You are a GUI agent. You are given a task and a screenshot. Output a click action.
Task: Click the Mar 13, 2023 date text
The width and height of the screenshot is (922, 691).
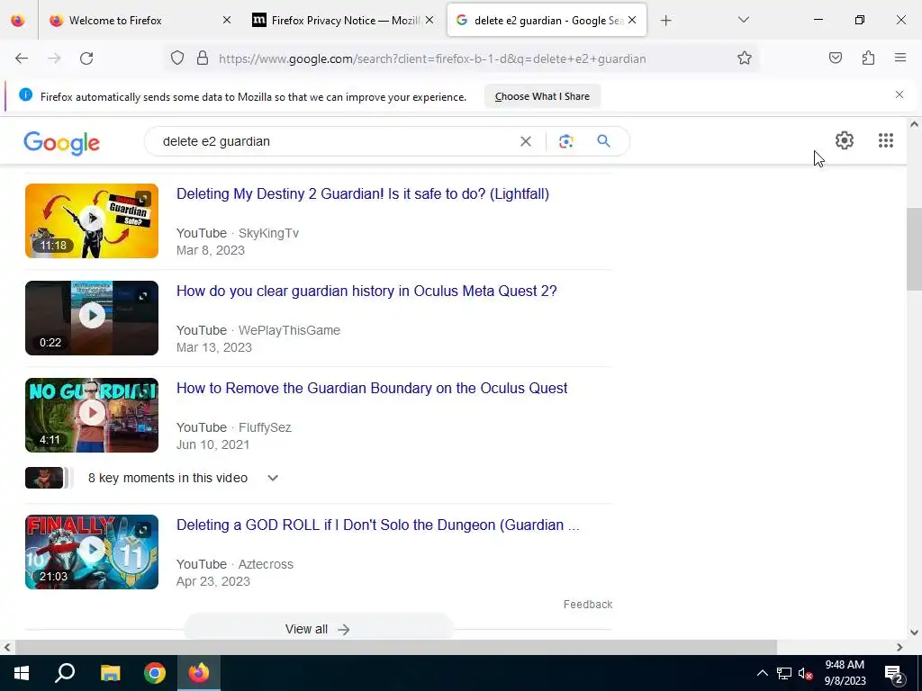pos(214,347)
